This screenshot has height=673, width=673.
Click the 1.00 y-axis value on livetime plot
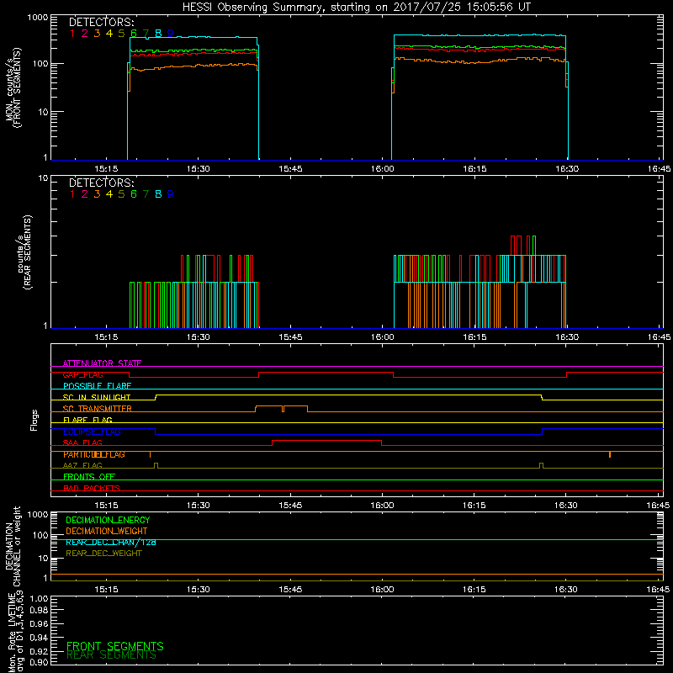point(39,598)
